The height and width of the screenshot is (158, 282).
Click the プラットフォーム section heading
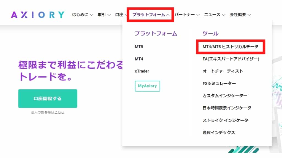[x=156, y=33]
